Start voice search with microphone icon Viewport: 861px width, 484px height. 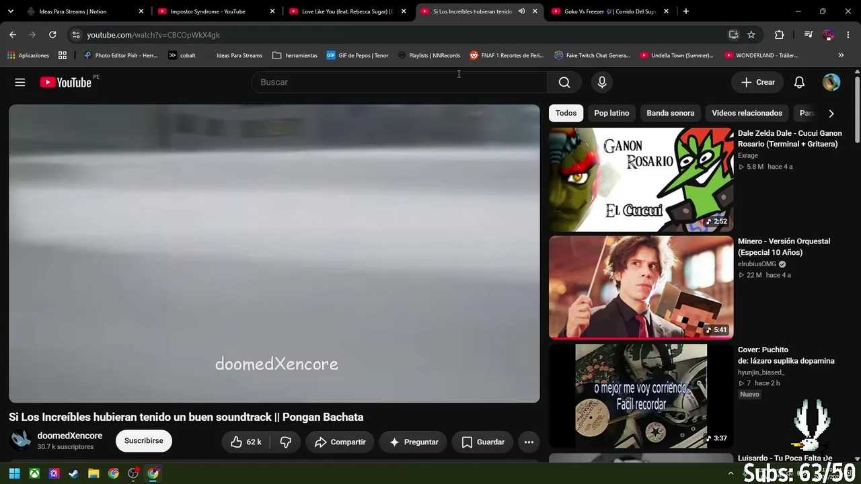tap(602, 82)
